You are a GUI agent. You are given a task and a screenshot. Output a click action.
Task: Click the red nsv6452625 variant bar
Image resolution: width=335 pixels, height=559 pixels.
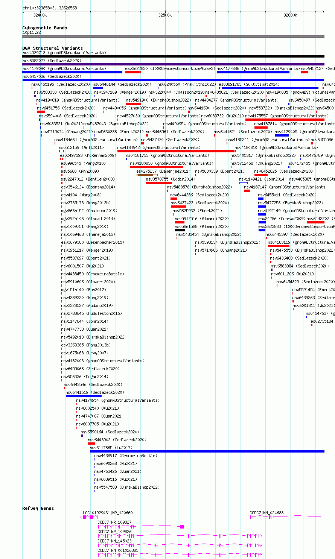tap(261, 175)
